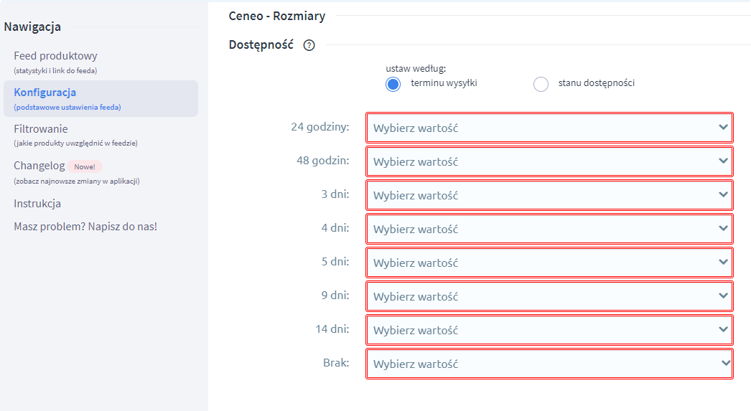Open the 'Brak' availability dropdown
Image resolution: width=751 pixels, height=411 pixels.
click(x=549, y=364)
